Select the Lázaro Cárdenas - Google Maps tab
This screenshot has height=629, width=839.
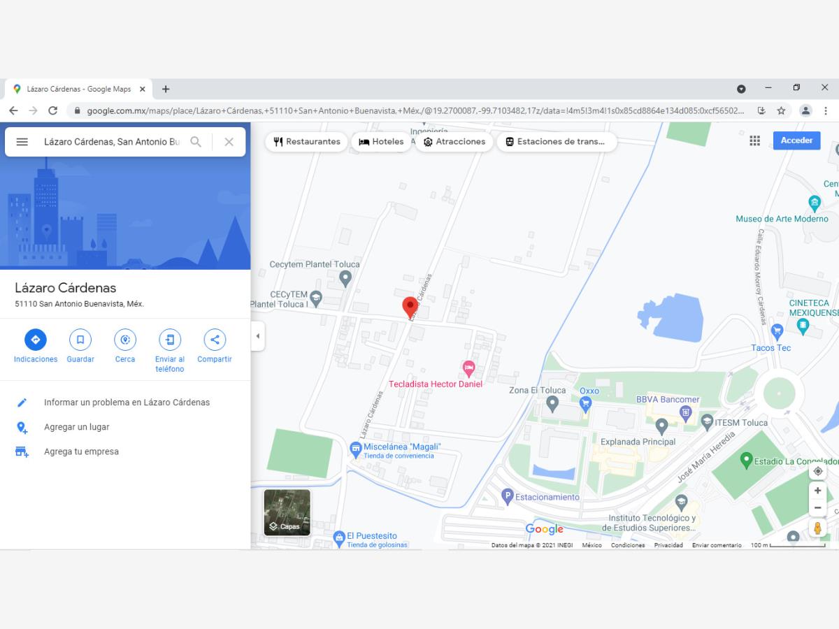click(x=79, y=89)
